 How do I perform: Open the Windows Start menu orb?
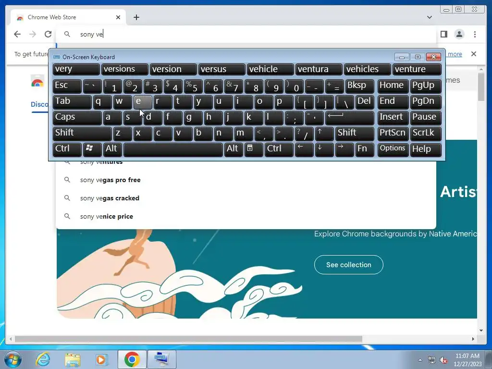12,359
